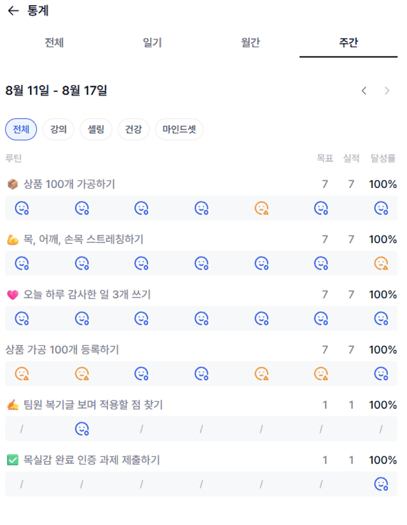Image resolution: width=407 pixels, height=525 pixels.
Task: Open the 월간 statistics tab
Action: (251, 43)
